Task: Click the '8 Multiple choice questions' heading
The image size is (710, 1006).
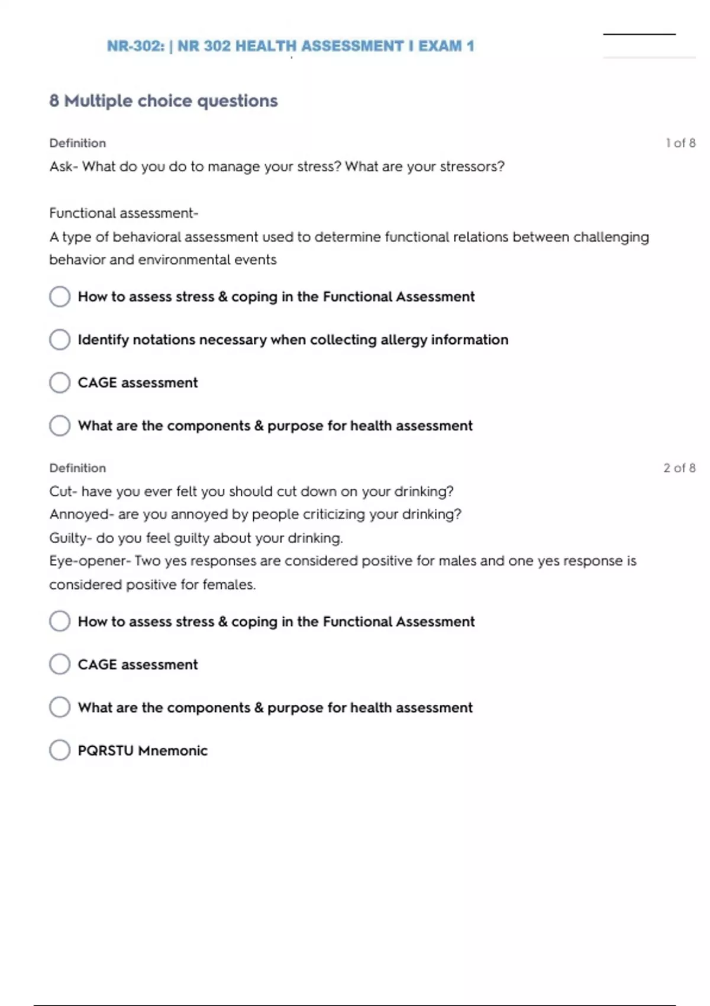Action: point(163,101)
